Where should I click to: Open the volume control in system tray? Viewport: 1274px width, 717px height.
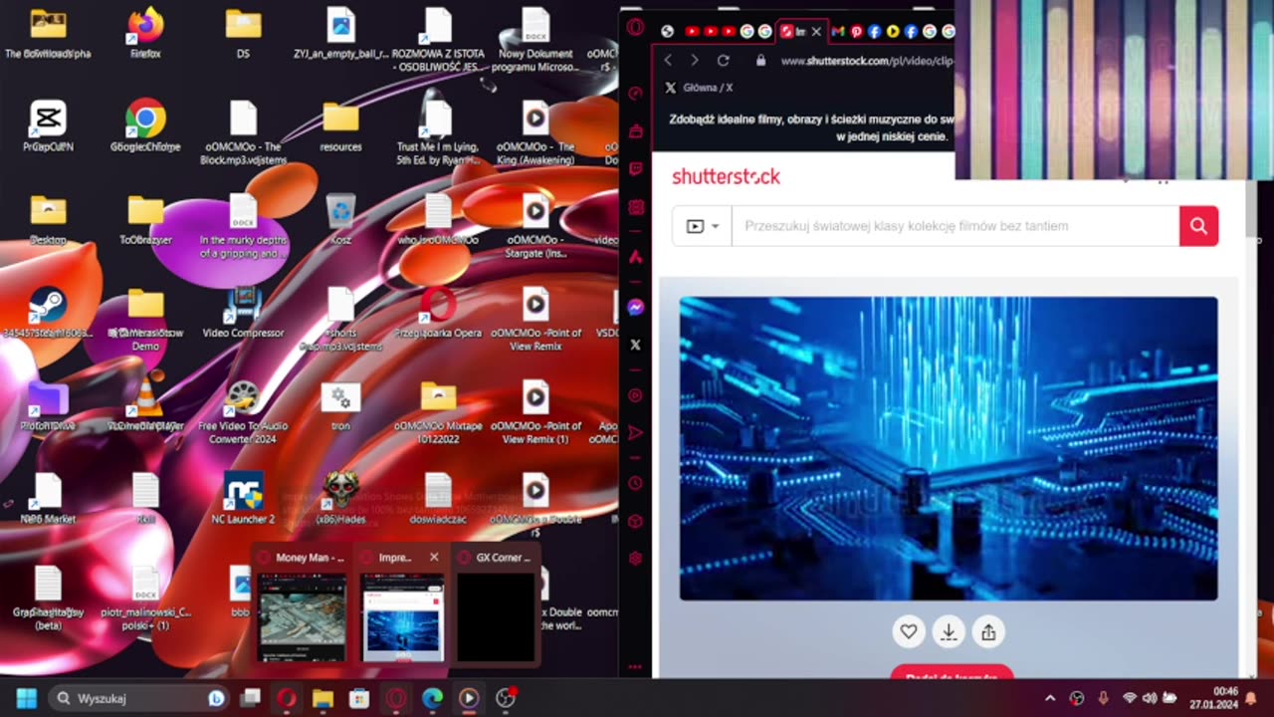[1150, 698]
